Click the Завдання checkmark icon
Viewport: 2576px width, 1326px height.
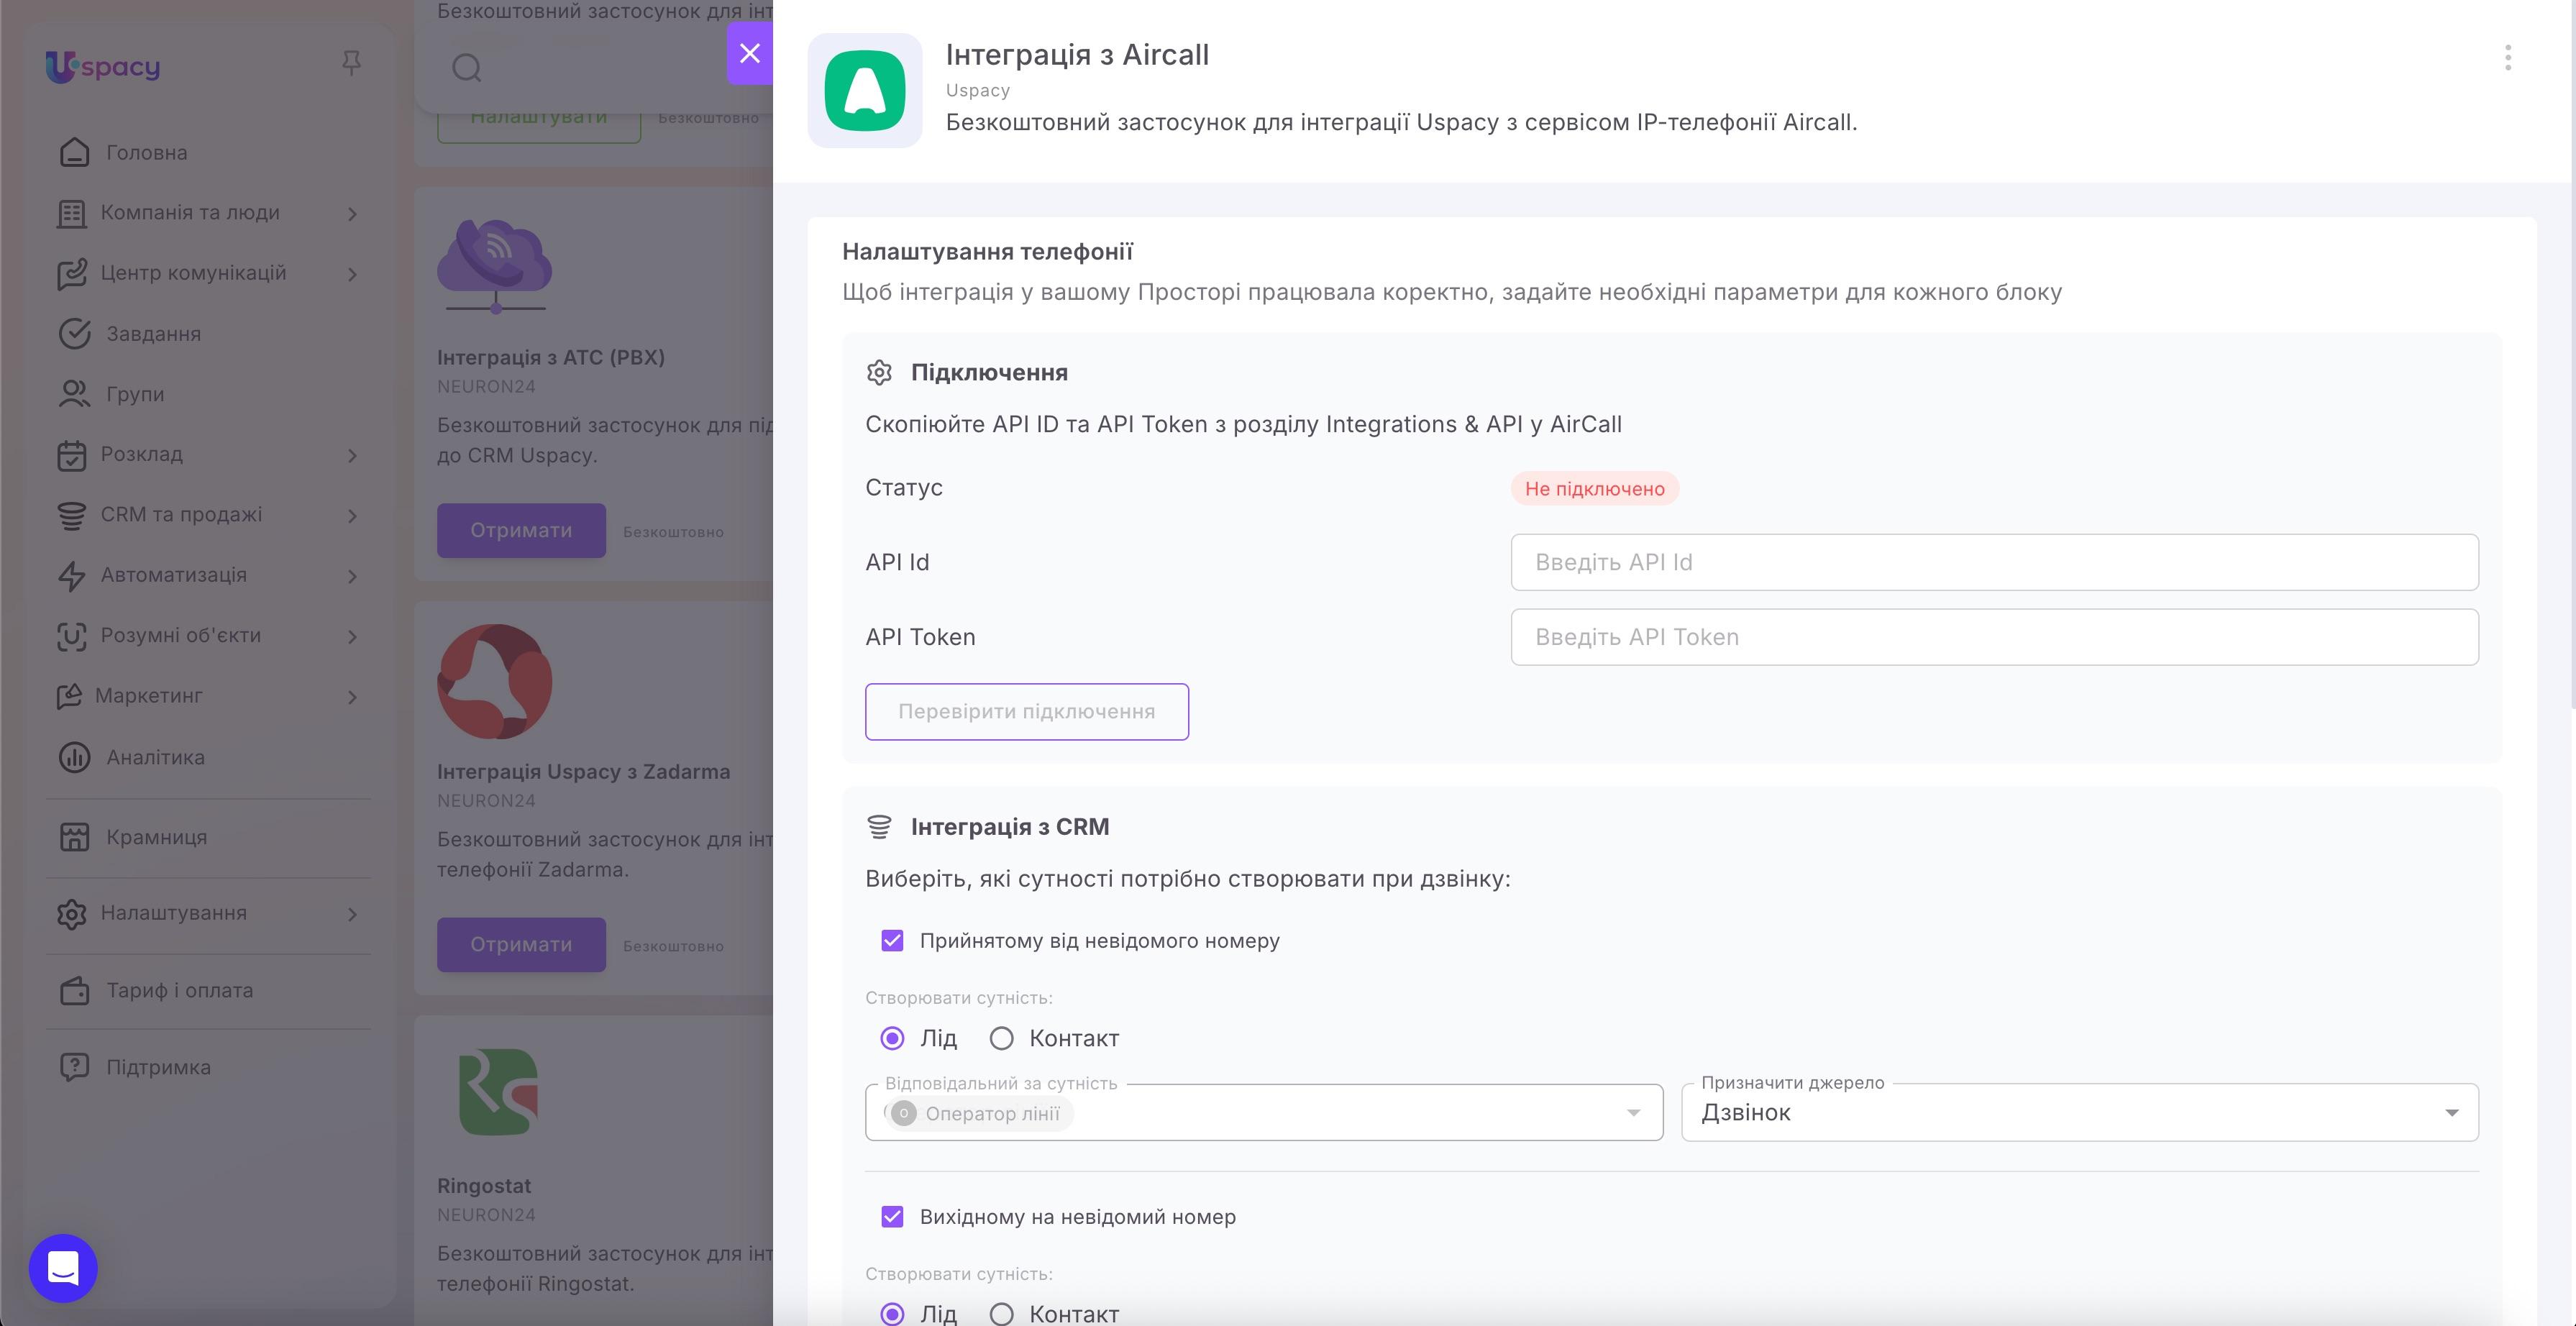pos(74,334)
